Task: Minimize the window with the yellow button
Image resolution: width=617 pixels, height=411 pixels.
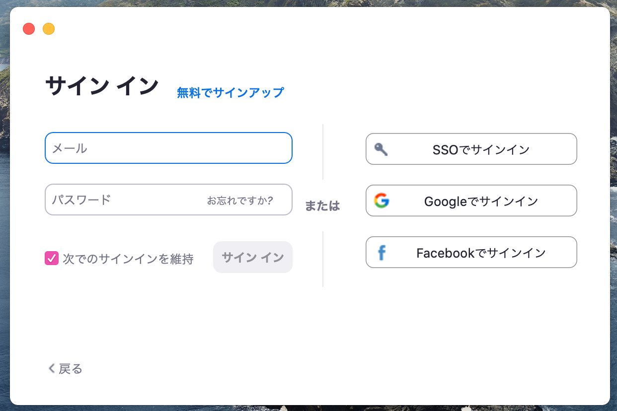Action: point(49,29)
